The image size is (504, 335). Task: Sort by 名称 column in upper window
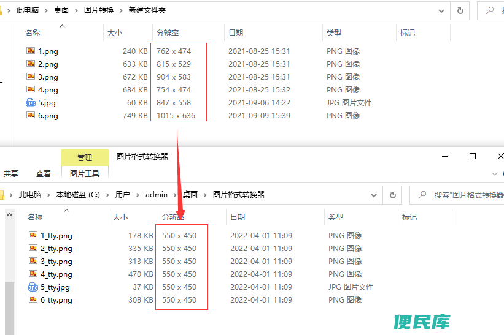33,32
